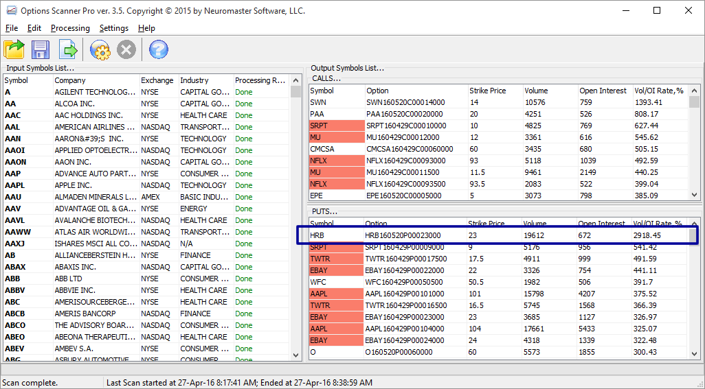Viewport: 705px width, 389px height.
Task: Sort CALLS list by Strike Price header
Action: pyautogui.click(x=495, y=91)
